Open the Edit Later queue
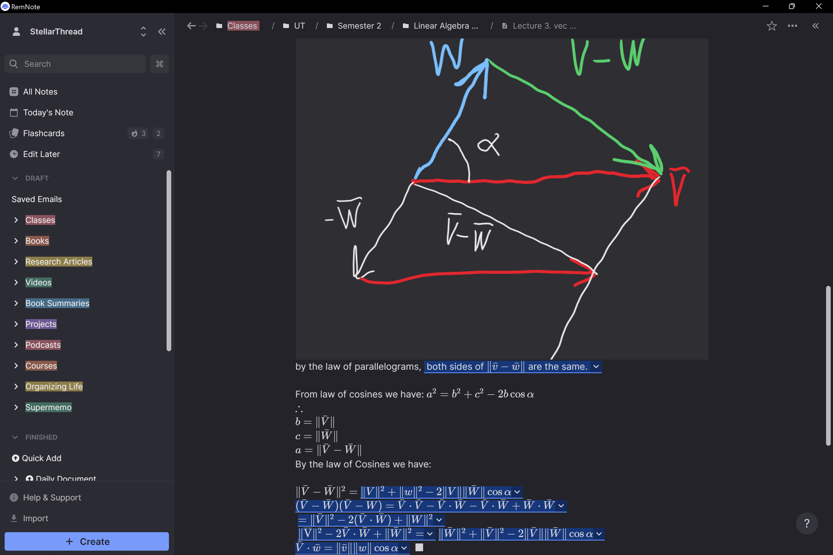Viewport: 833px width, 555px height. click(41, 154)
